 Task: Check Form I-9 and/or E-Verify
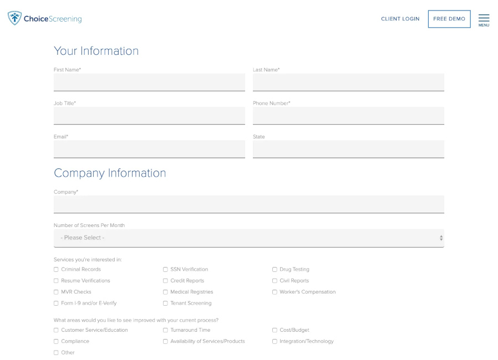pos(56,303)
